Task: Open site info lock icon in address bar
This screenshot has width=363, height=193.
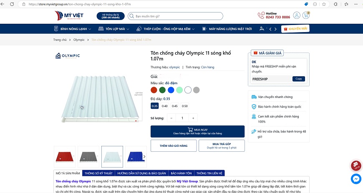Action: tap(24, 4)
